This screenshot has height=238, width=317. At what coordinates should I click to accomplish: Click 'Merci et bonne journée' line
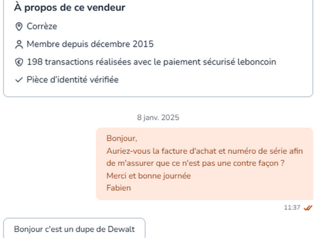148,175
